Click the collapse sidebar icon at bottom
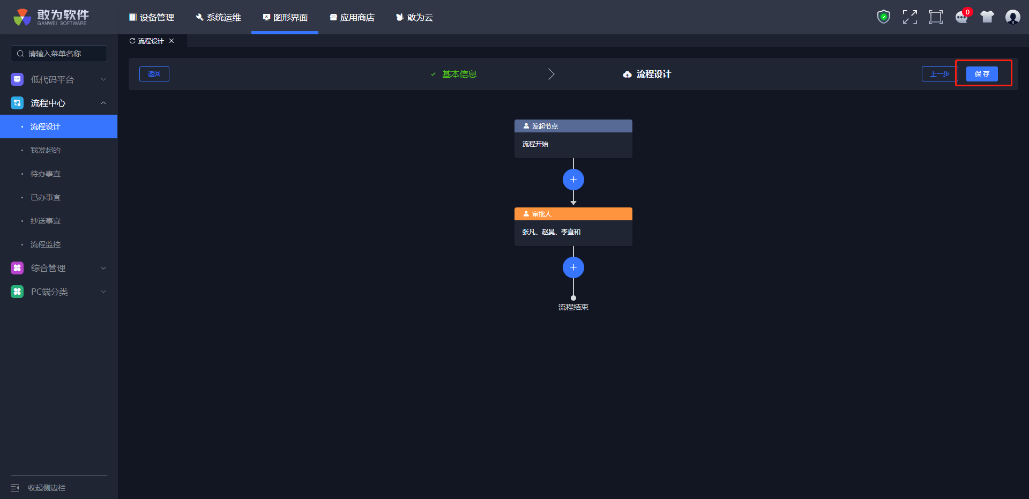Screen dimensions: 1029x499 click(x=15, y=488)
